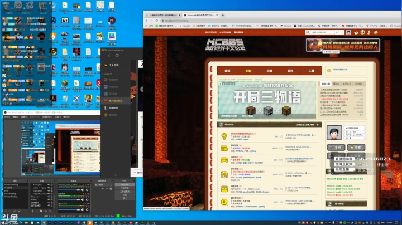Viewport: 402px width, 225px height.
Task: Remove selected source in OBS sources panel
Action: pyautogui.click(x=37, y=211)
